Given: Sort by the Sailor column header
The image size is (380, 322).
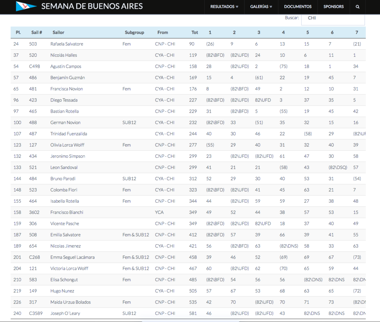Looking at the screenshot, I should pyautogui.click(x=58, y=33).
